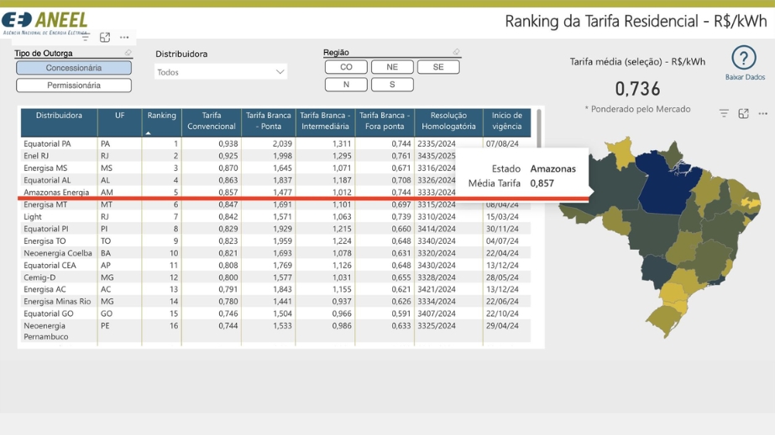This screenshot has height=435, width=775.
Task: Select the Permissionária grant type
Action: (74, 85)
